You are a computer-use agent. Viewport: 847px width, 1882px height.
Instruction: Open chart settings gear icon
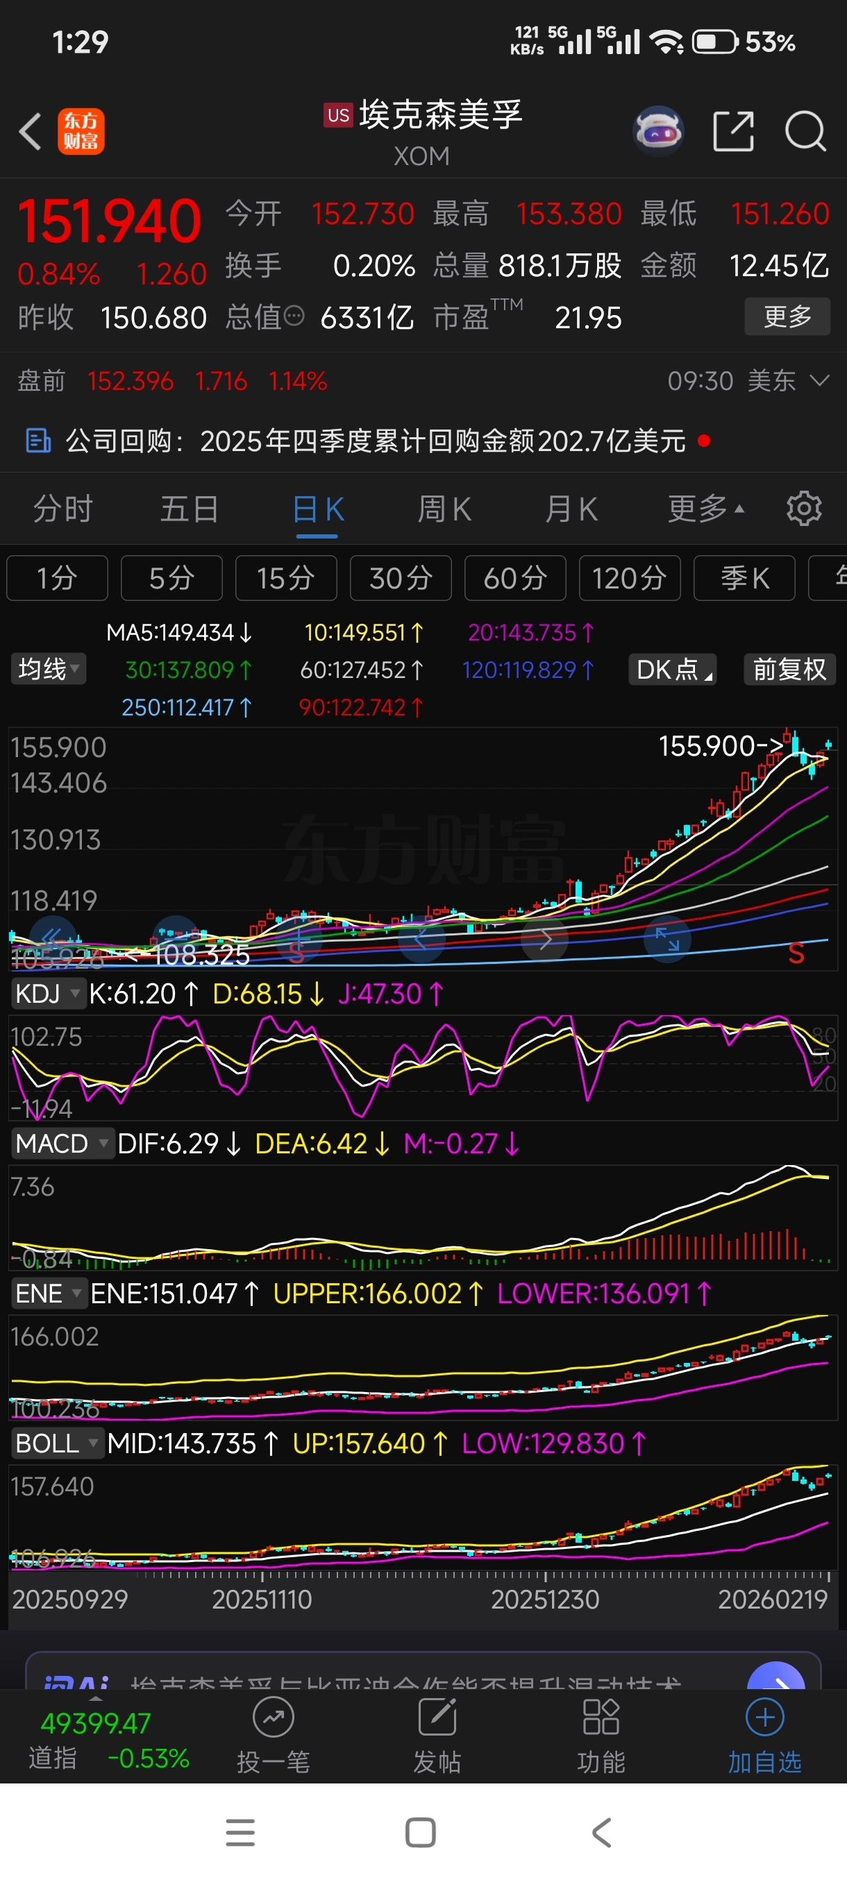[x=804, y=509]
